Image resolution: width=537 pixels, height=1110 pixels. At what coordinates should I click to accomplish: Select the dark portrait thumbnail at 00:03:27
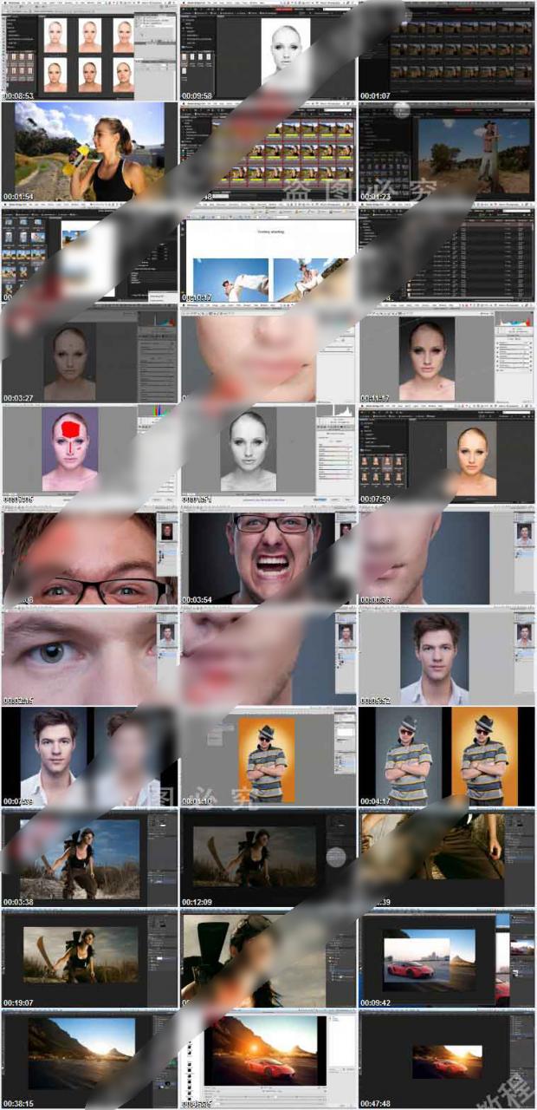pos(89,353)
